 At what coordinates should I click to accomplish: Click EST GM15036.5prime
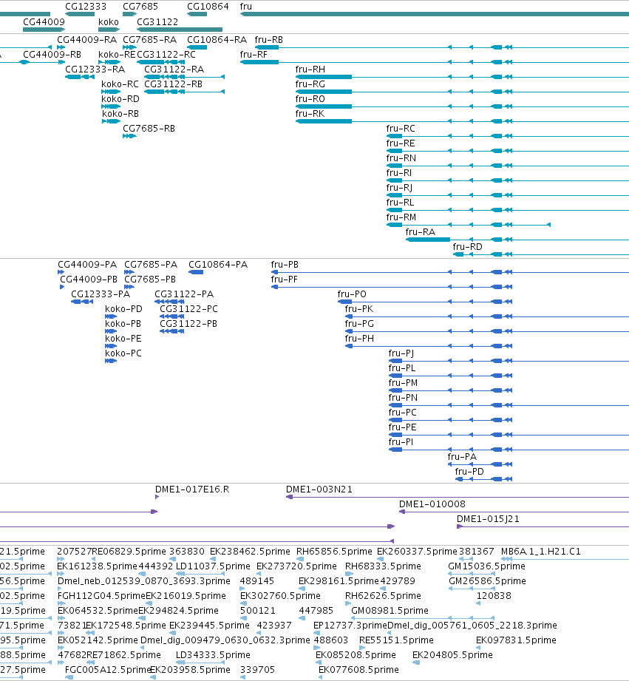pyautogui.click(x=486, y=566)
